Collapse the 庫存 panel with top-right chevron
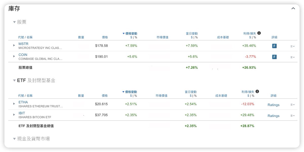The image size is (304, 152). [293, 8]
